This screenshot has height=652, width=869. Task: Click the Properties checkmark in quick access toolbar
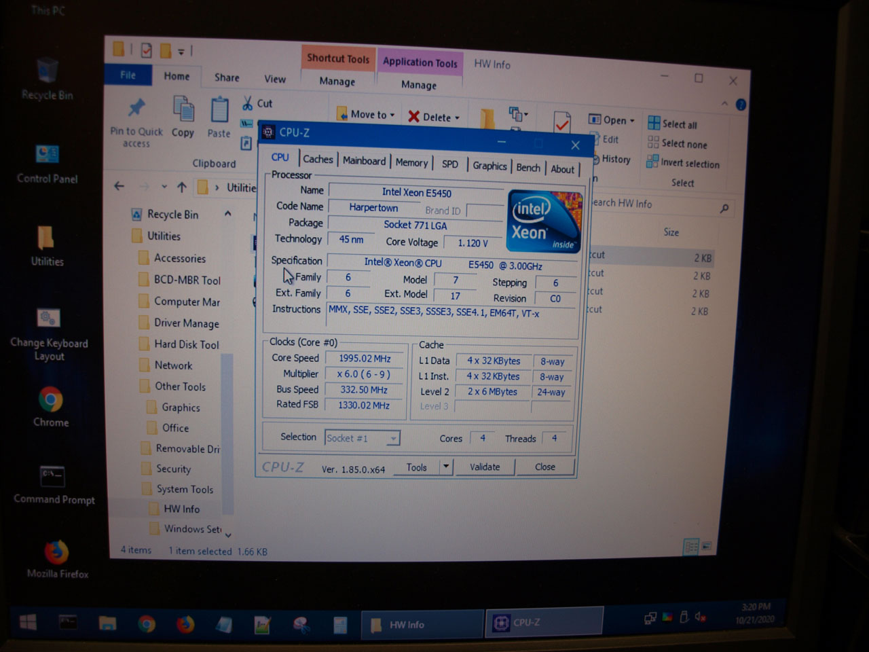point(146,50)
